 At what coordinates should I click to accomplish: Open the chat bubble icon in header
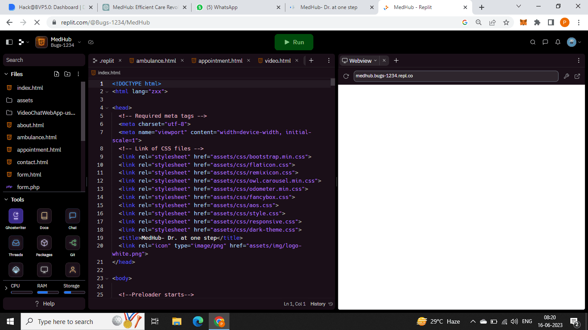[545, 42]
